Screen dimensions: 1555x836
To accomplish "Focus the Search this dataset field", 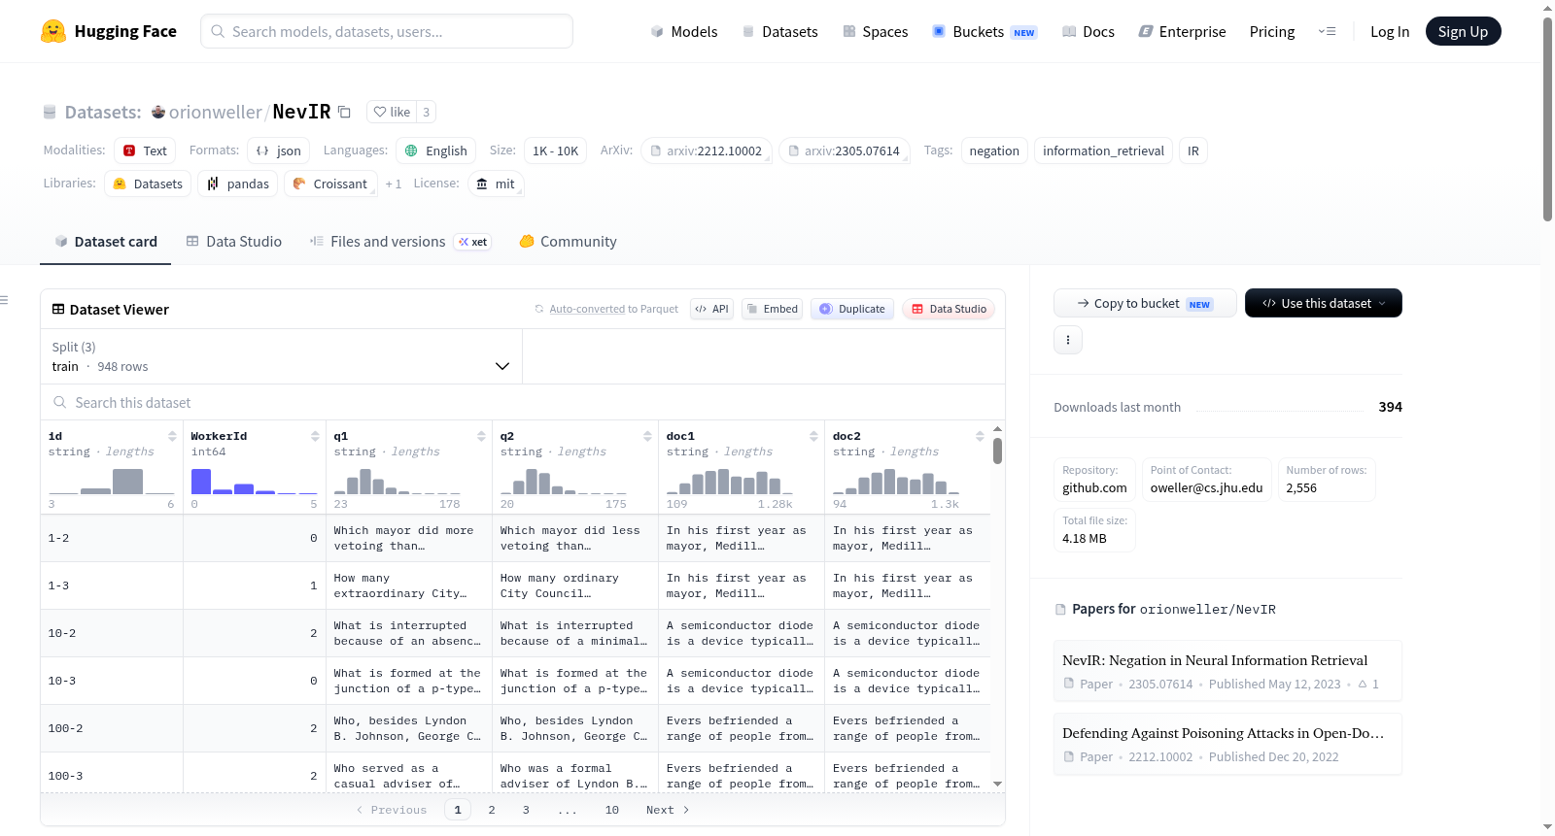I will coord(523,402).
